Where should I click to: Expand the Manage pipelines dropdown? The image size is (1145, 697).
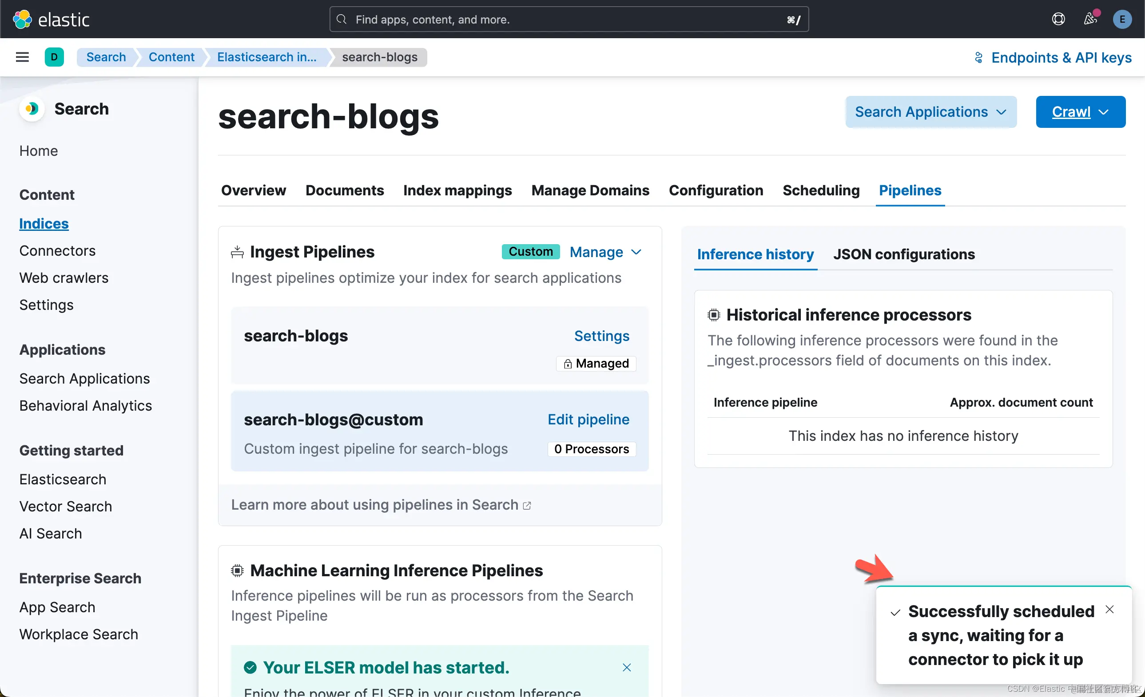[605, 252]
